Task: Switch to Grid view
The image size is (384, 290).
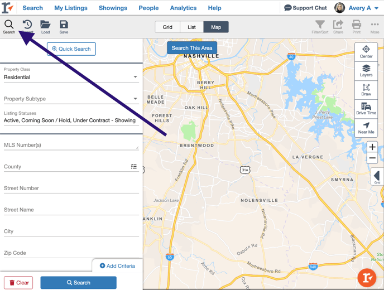Action: [167, 27]
